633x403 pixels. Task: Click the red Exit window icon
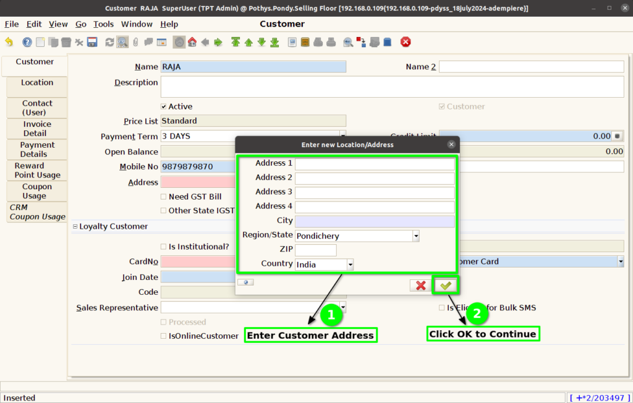coord(406,42)
